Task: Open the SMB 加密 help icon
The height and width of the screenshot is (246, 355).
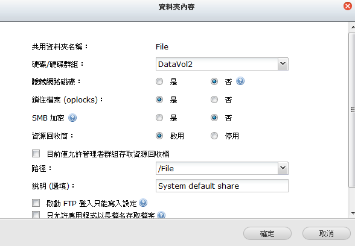Action: coord(72,118)
